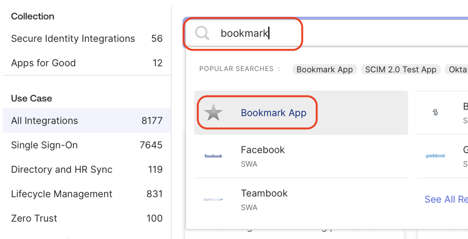Select All Integrations use case
The image size is (468, 239).
[x=44, y=121]
